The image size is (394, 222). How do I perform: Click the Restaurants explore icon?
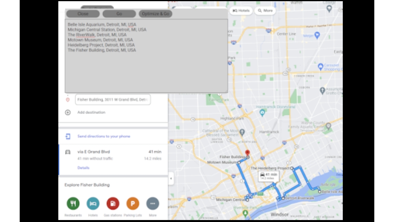[73, 203]
